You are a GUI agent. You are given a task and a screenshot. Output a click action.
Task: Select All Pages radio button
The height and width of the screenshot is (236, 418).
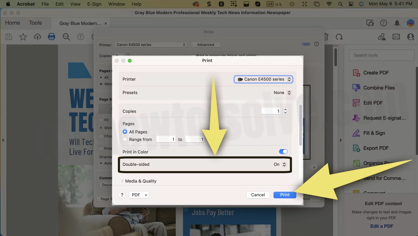(125, 132)
